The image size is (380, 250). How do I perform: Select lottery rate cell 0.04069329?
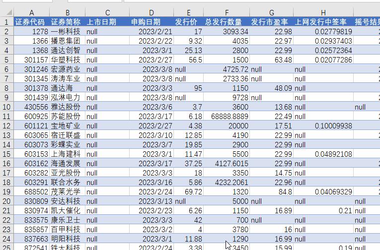[323, 192]
